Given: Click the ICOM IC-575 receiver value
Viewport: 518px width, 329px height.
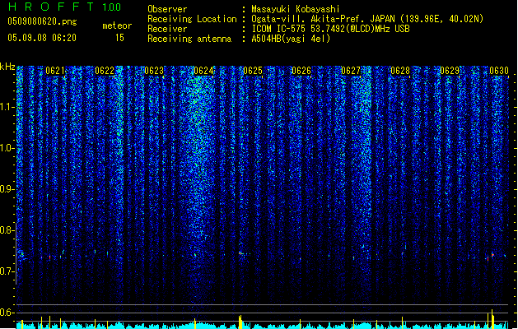Looking at the screenshot, I should pos(330,29).
